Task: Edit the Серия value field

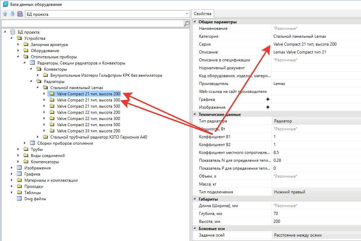Action: click(x=316, y=44)
